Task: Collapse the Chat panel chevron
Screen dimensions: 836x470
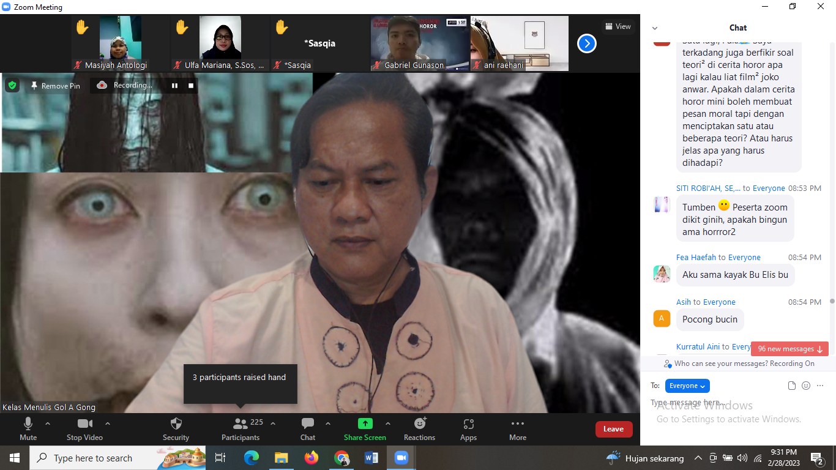Action: click(655, 28)
